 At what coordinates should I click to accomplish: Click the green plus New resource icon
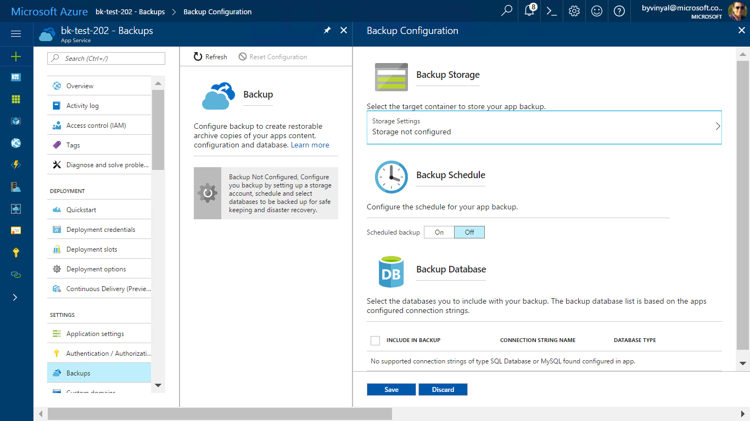(16, 56)
